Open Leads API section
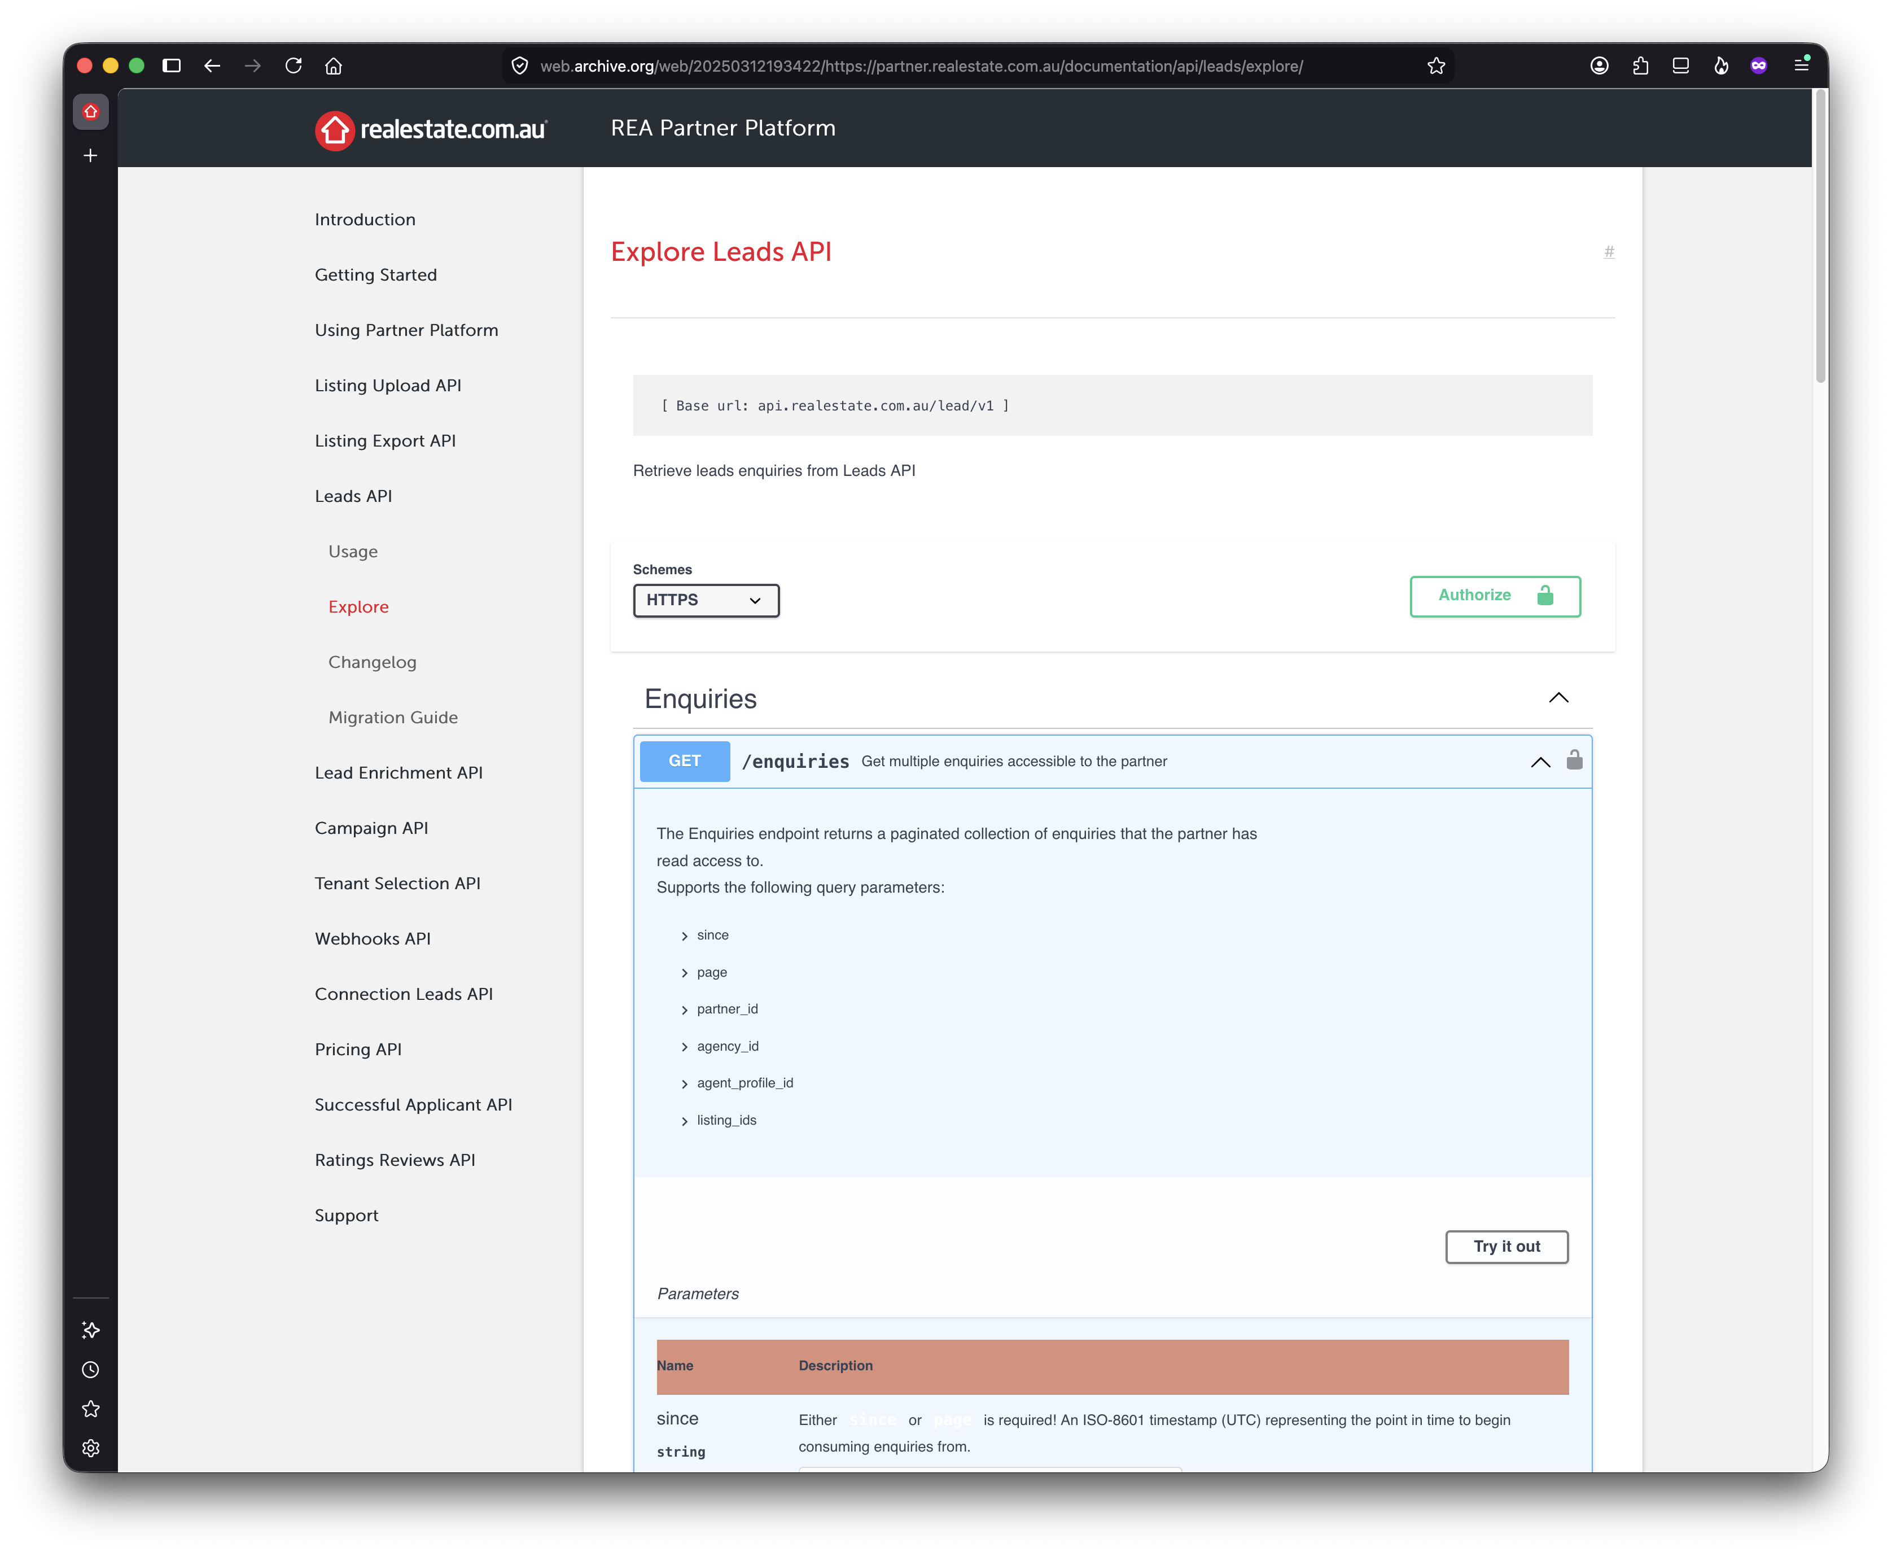1892x1556 pixels. (x=353, y=497)
